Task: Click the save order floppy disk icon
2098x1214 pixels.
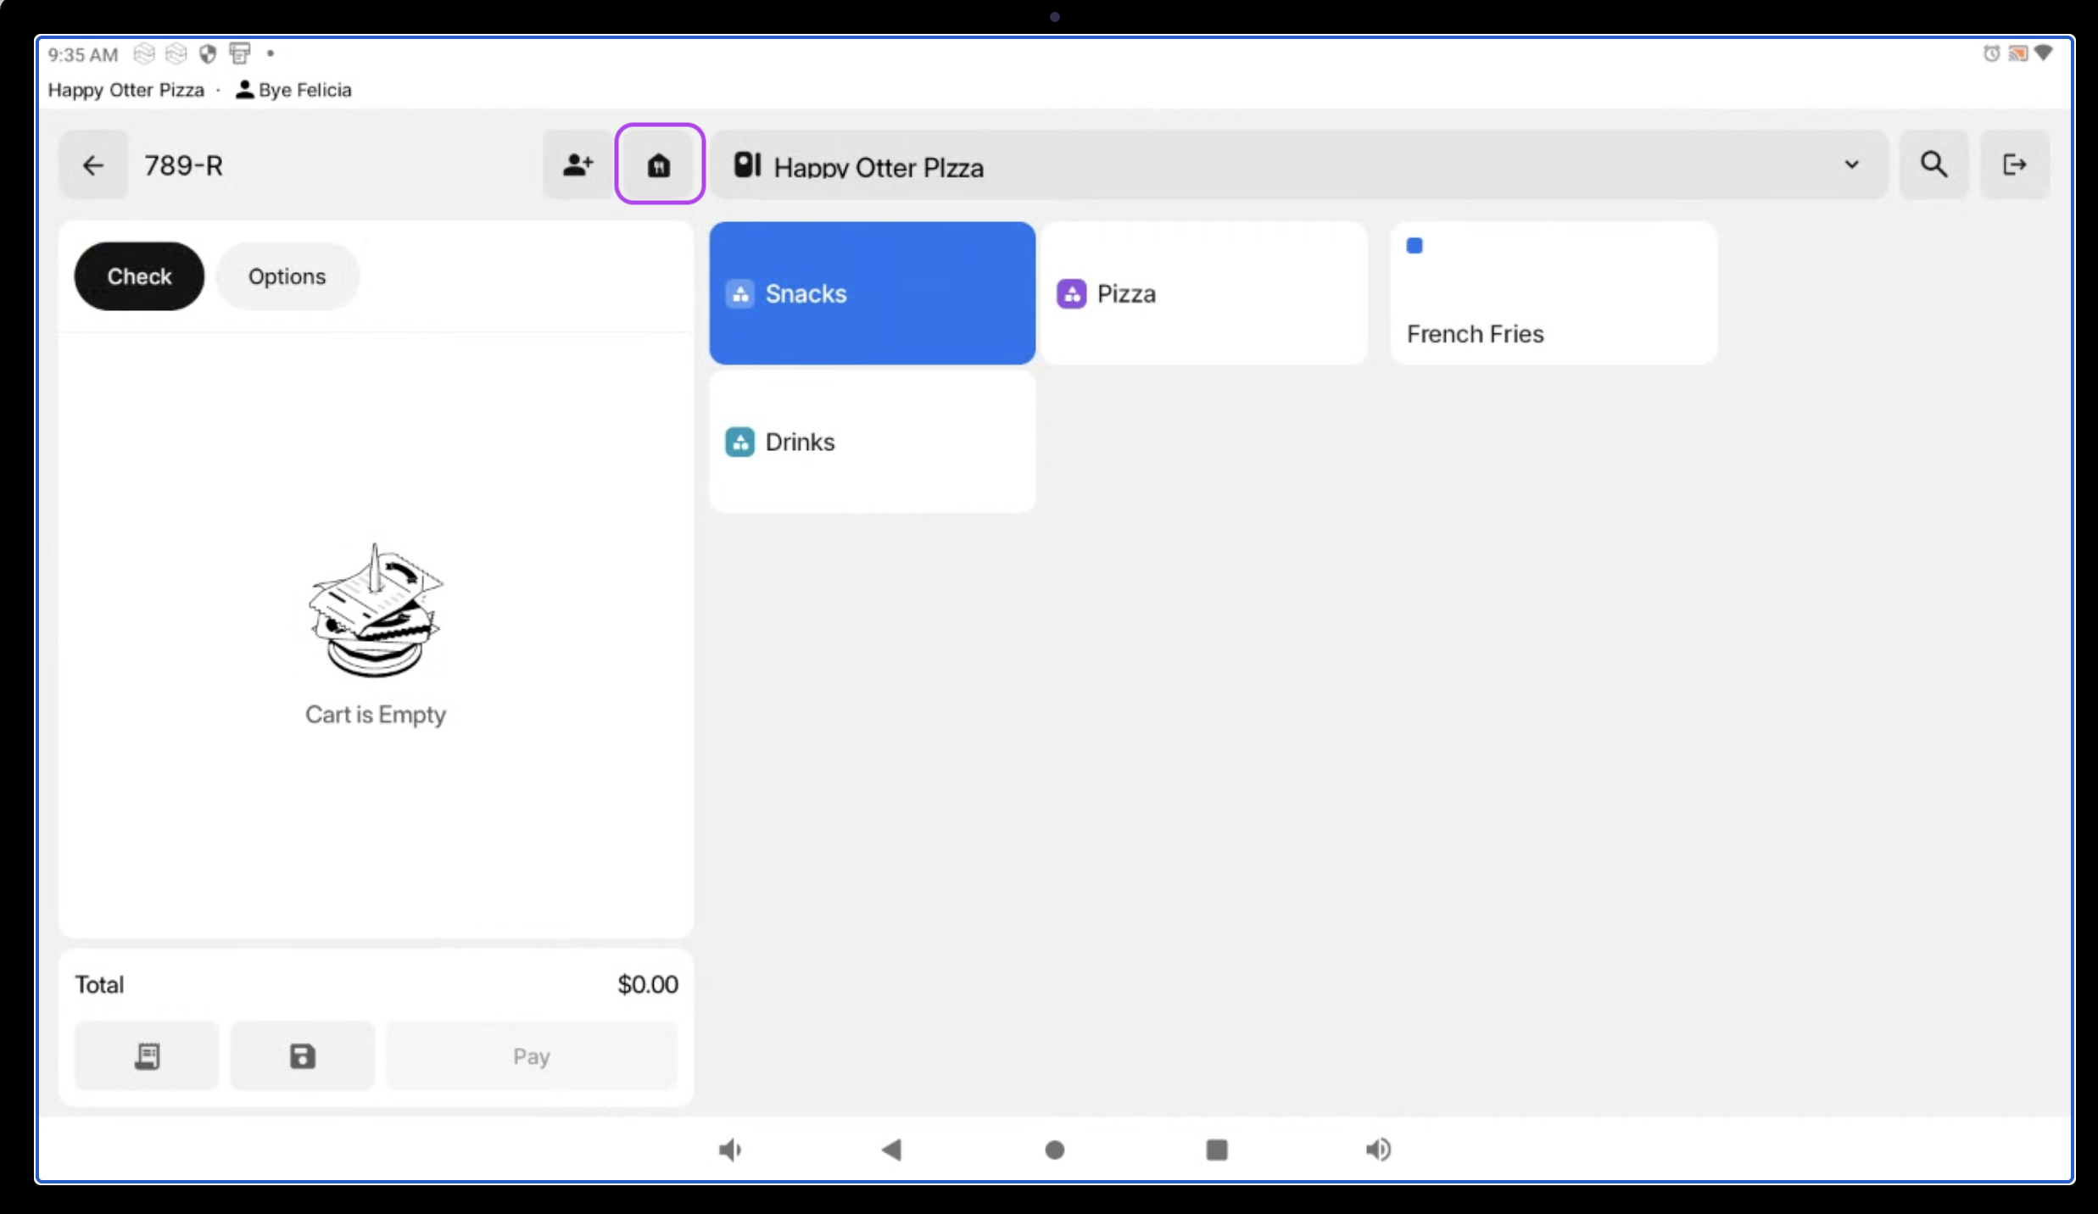Action: 303,1055
